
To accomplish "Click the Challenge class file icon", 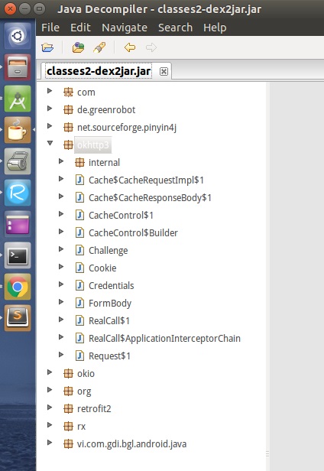I will click(79, 251).
